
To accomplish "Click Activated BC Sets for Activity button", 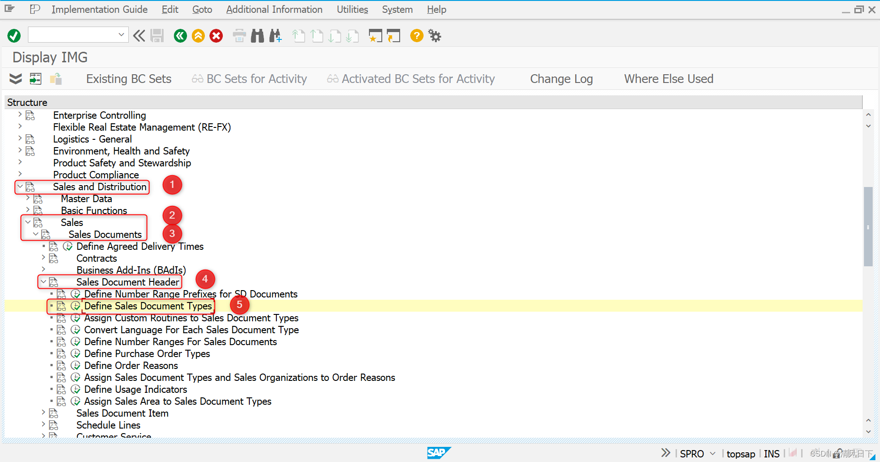I will [411, 79].
